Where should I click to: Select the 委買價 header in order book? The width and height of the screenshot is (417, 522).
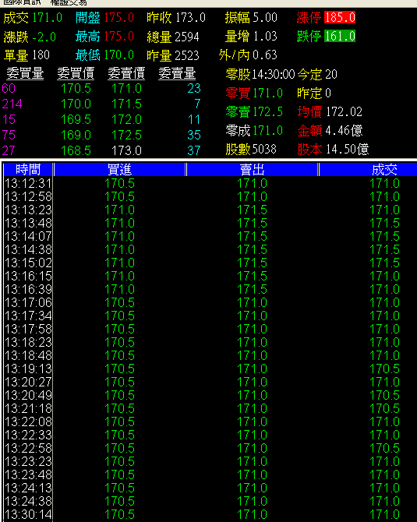coord(76,73)
